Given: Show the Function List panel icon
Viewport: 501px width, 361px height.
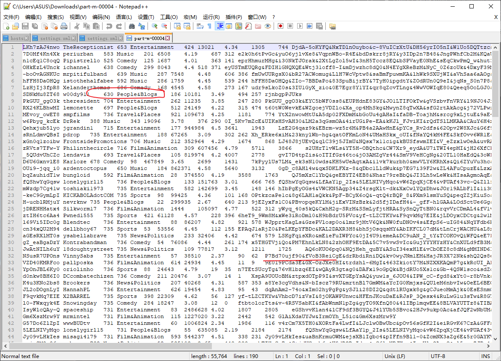Looking at the screenshot, I should (x=248, y=26).
